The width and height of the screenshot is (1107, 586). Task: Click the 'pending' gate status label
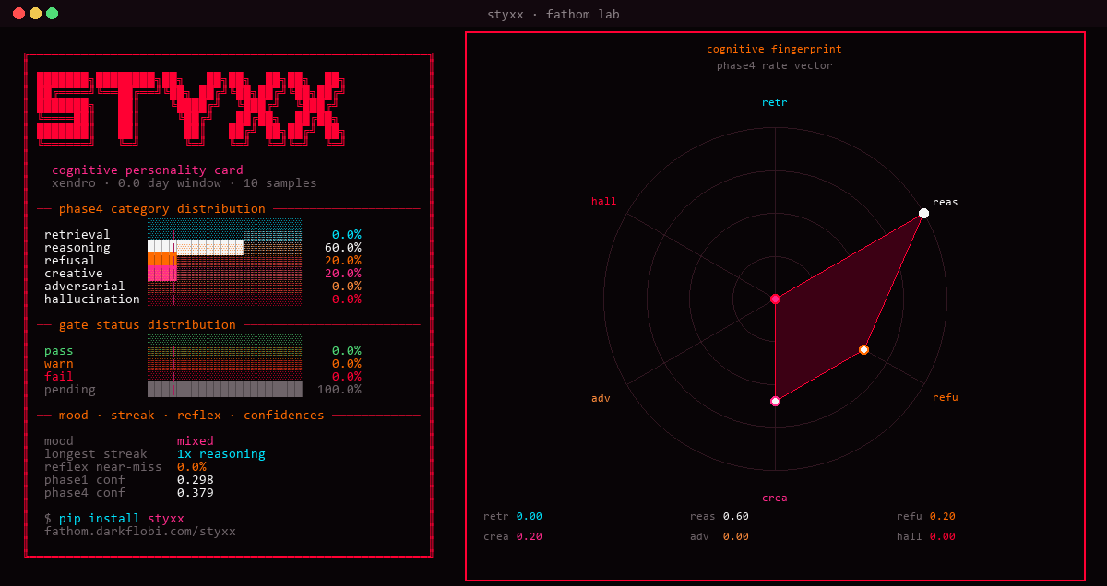click(x=70, y=390)
